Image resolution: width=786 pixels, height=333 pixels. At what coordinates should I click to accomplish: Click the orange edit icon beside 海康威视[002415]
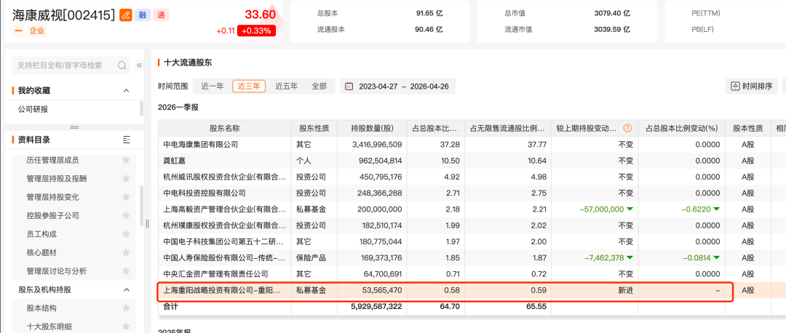tap(126, 15)
